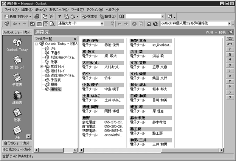The height and width of the screenshot is (161, 236).
Task: Open 自分のショートカット group bar
Action: [x=17, y=143]
